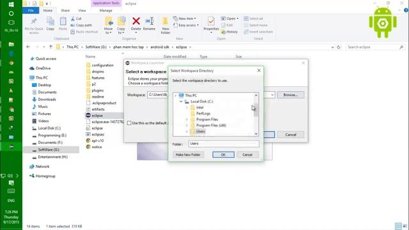Screen dimensions: 409x230
Task: Click the Copy ribbon icon
Action: point(50,22)
